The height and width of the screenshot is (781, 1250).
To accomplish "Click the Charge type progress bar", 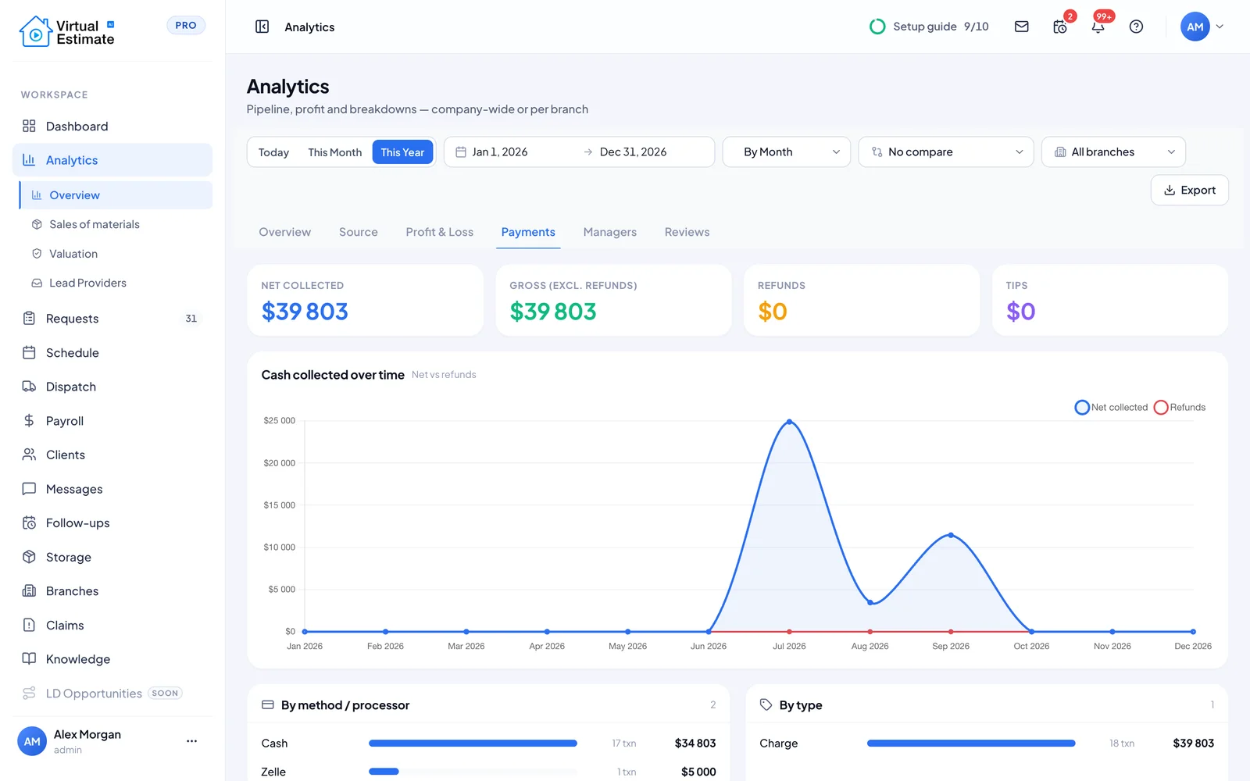I will pos(971,743).
